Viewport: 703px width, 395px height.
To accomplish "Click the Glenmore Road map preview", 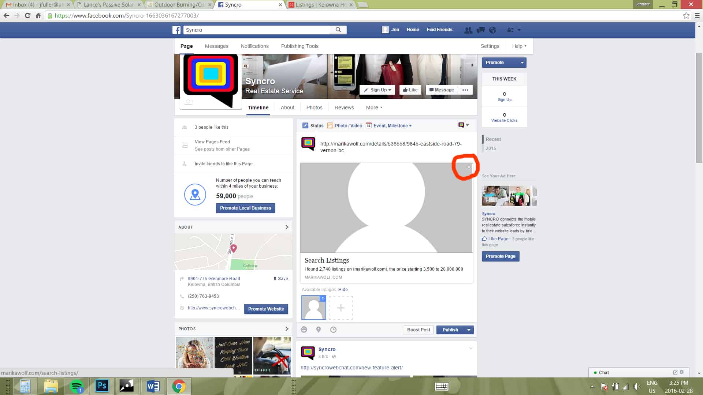I will click(x=233, y=252).
